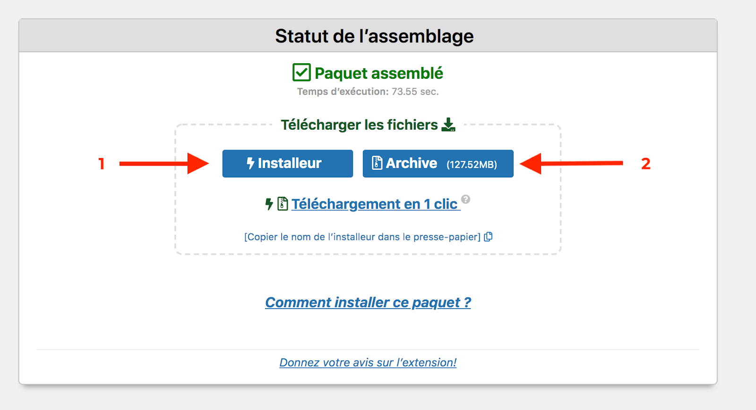
Task: Copy installer name via the bracketed text link
Action: coord(362,237)
